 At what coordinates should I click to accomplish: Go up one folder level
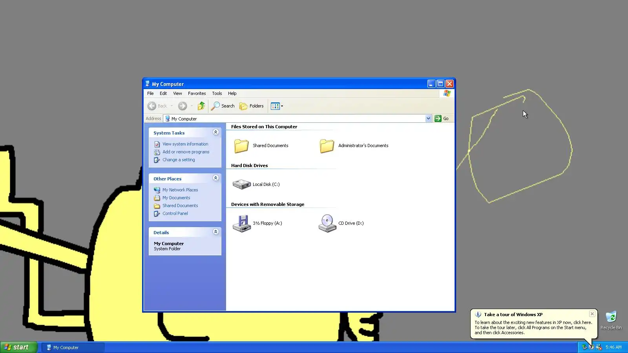pyautogui.click(x=201, y=106)
